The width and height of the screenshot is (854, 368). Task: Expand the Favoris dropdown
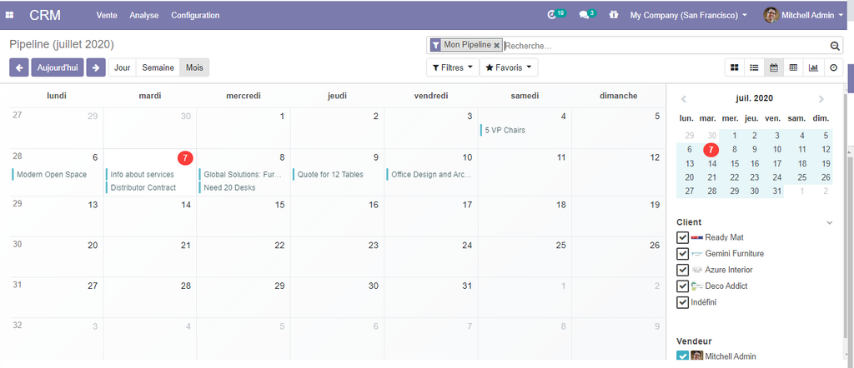pos(509,67)
